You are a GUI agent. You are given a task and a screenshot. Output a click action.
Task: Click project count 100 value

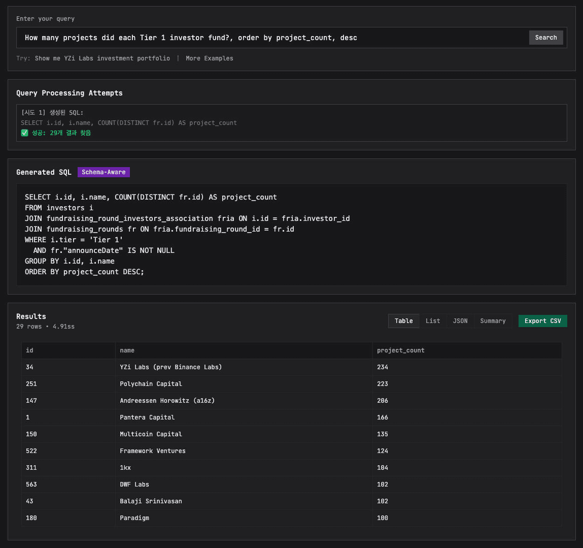click(x=382, y=518)
